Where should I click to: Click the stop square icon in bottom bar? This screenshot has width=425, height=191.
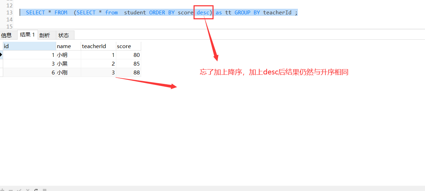point(44,190)
